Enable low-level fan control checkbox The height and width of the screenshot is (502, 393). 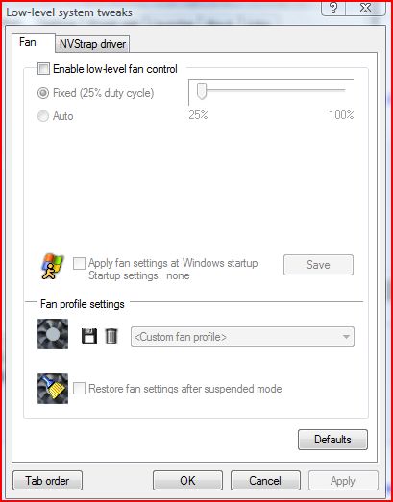click(43, 69)
